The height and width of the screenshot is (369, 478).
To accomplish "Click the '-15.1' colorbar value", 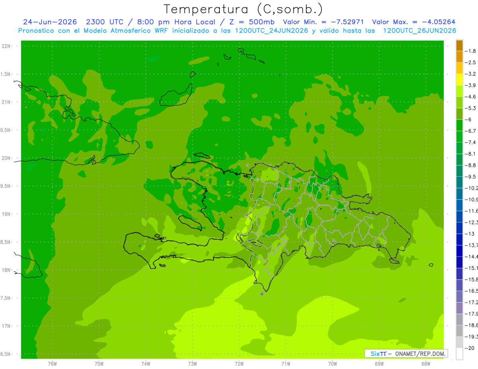I will pyautogui.click(x=471, y=268).
